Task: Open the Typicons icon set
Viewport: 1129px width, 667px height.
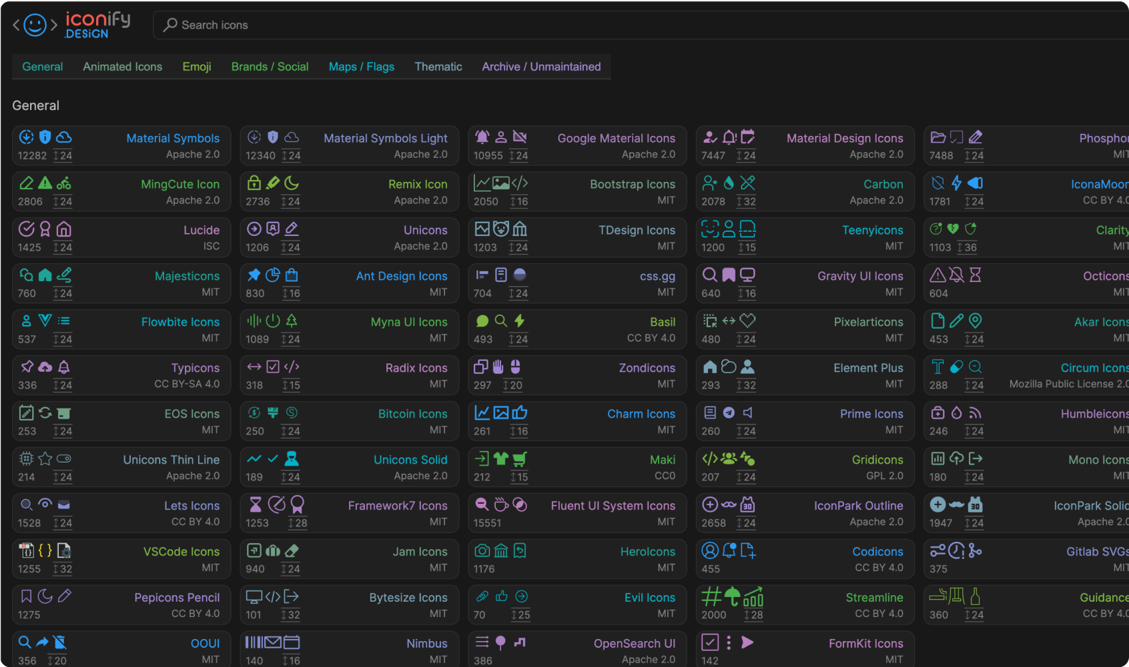Action: [x=121, y=375]
